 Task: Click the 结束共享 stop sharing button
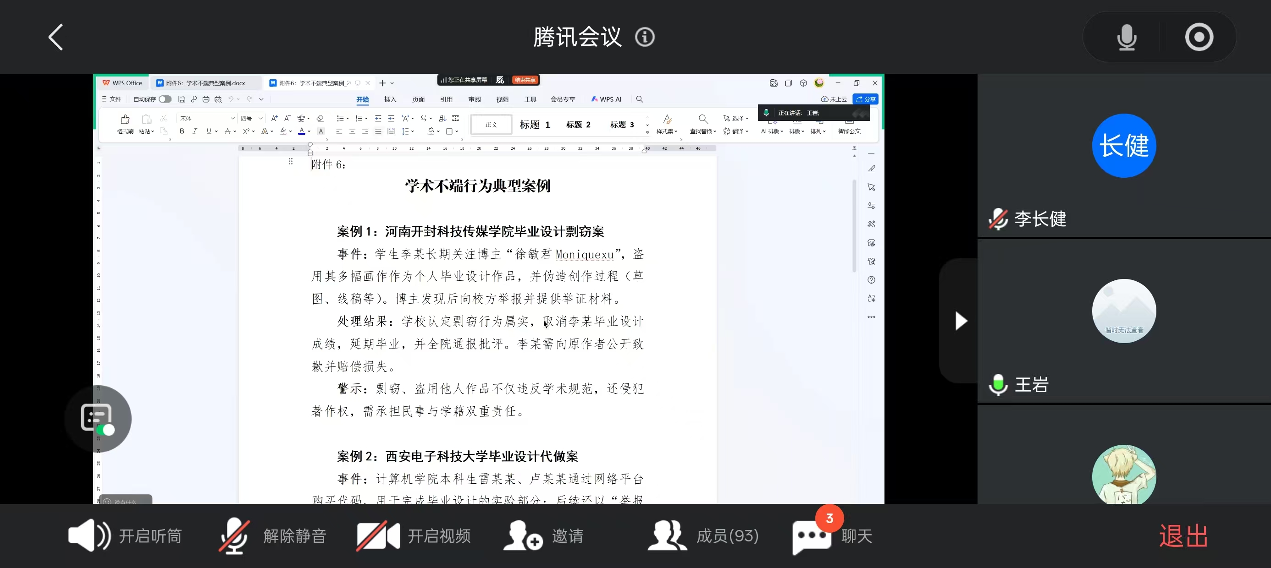(x=525, y=80)
